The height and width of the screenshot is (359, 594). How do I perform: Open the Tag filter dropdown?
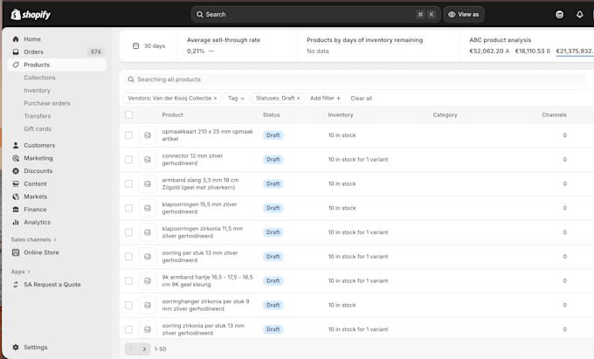click(x=236, y=99)
